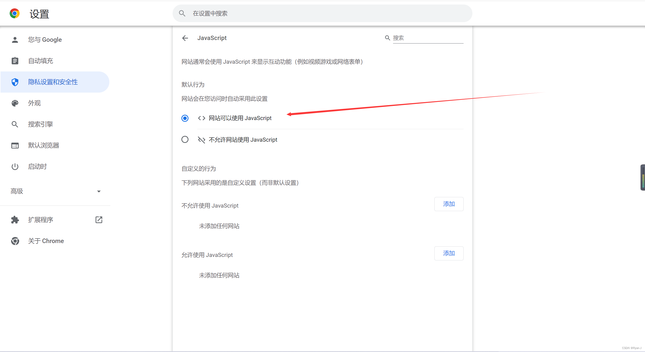Click the person icon for 您与 Google
The image size is (645, 352).
click(x=15, y=40)
